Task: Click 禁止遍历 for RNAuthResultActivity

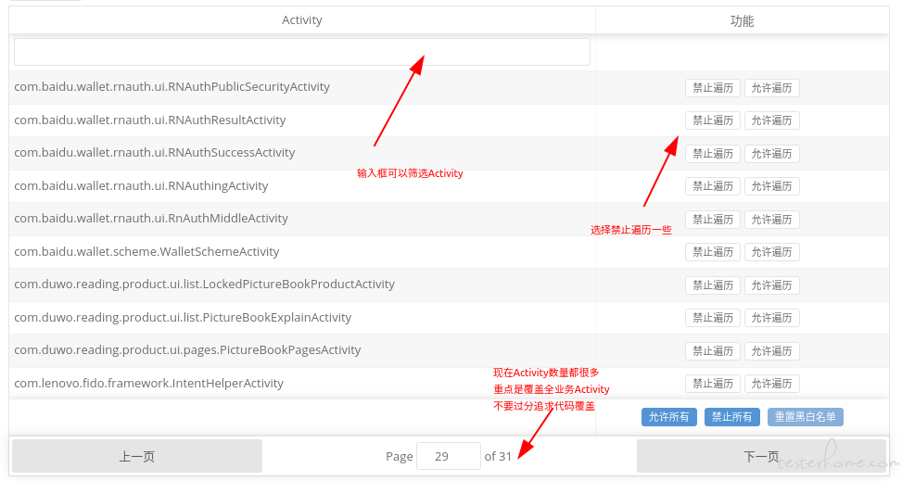Action: tap(712, 120)
